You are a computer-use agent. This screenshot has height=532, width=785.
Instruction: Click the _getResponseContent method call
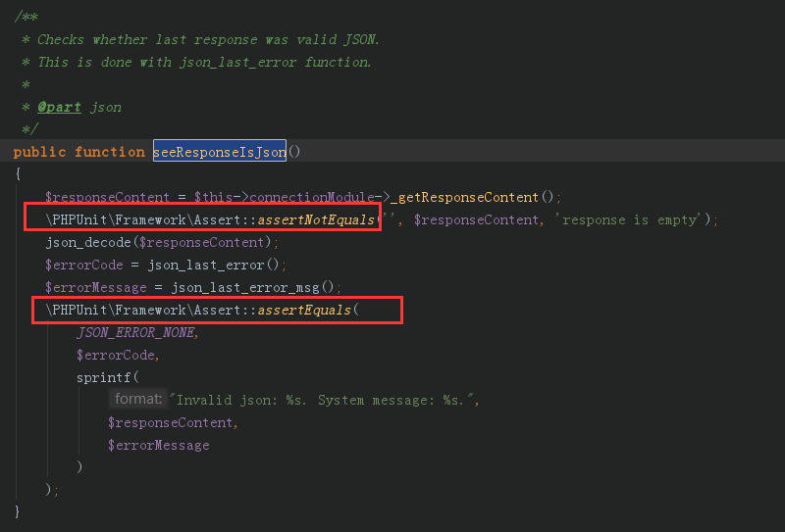(464, 197)
